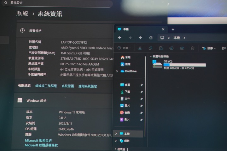Click the Share toolbar icon
Screen dimensions: 227x151
[182, 48]
